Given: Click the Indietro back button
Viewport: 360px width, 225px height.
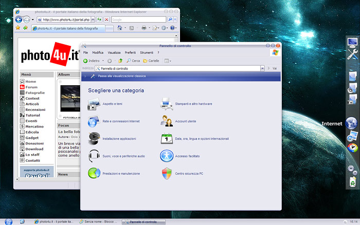Looking at the screenshot, I should [x=92, y=61].
